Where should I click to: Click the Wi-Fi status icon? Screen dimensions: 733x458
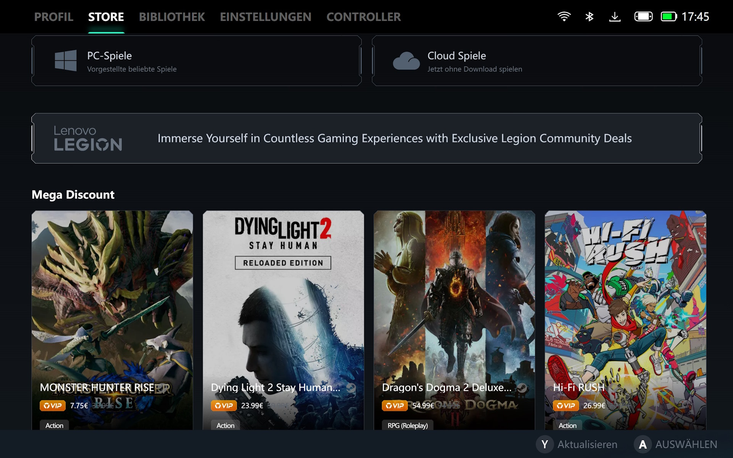pos(564,16)
